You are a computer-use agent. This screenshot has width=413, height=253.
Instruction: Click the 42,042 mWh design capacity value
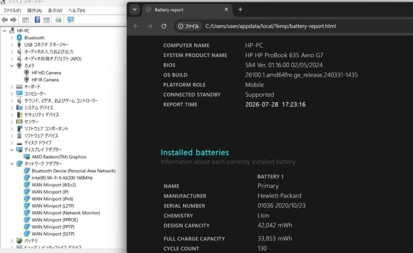pyautogui.click(x=275, y=225)
